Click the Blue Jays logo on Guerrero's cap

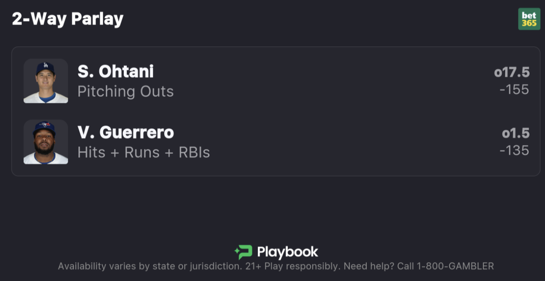[45, 125]
